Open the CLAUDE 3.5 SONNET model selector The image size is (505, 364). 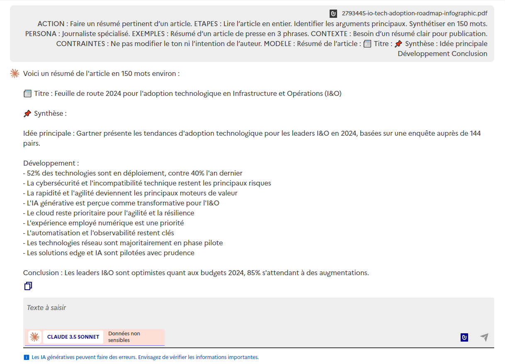(x=73, y=337)
